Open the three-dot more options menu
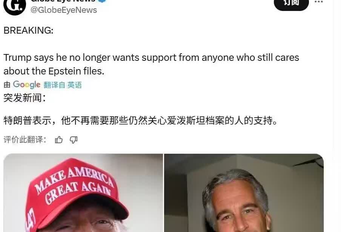The image size is (341, 232). 319,2
